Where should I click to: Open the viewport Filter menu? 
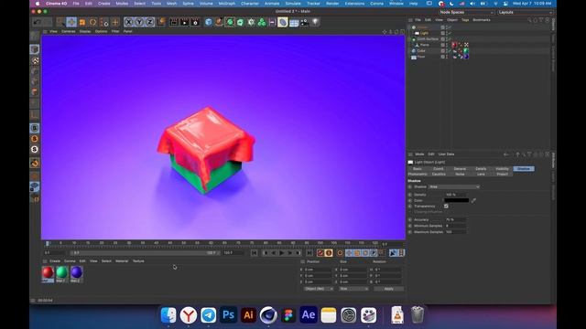point(115,31)
